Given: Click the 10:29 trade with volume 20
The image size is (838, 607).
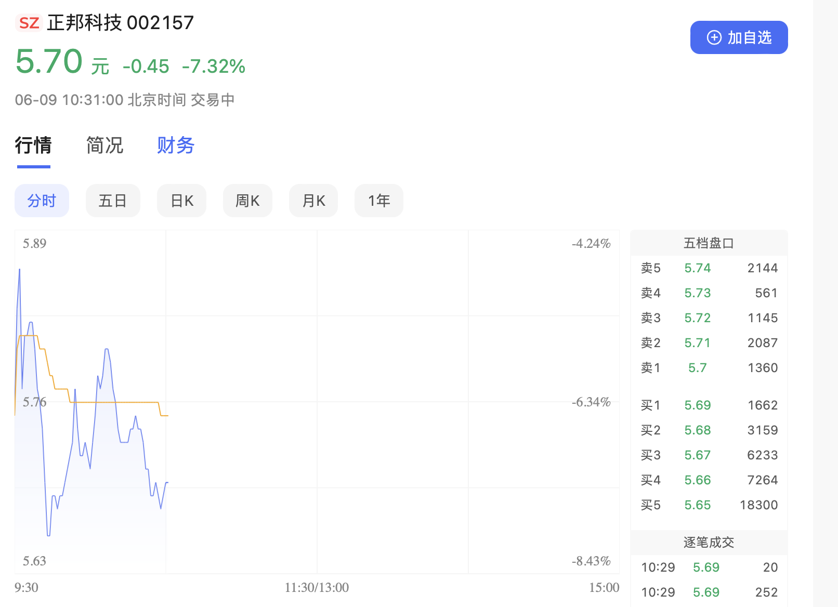Looking at the screenshot, I should (709, 568).
